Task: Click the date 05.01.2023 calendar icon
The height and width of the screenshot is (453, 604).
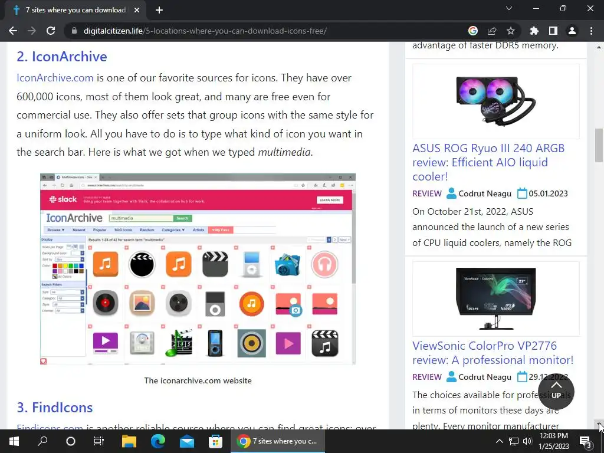Action: coord(522,193)
